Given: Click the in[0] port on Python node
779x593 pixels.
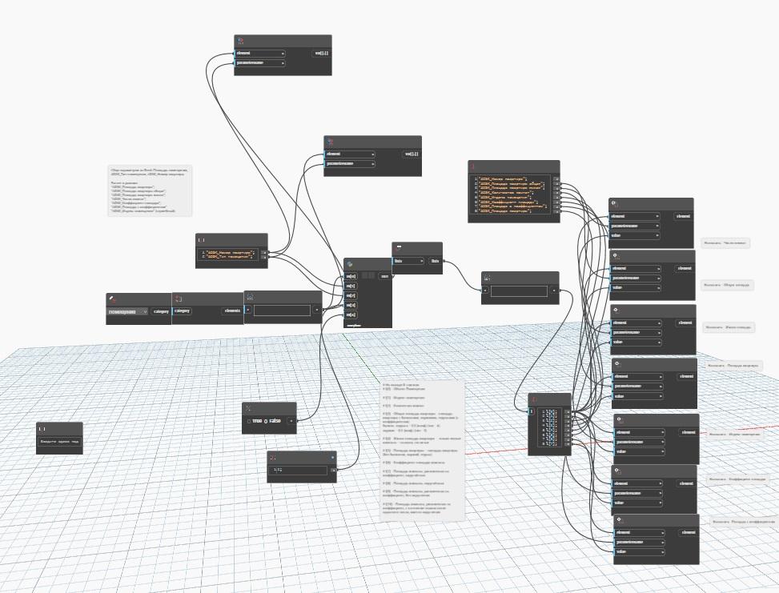Looking at the screenshot, I should [351, 277].
